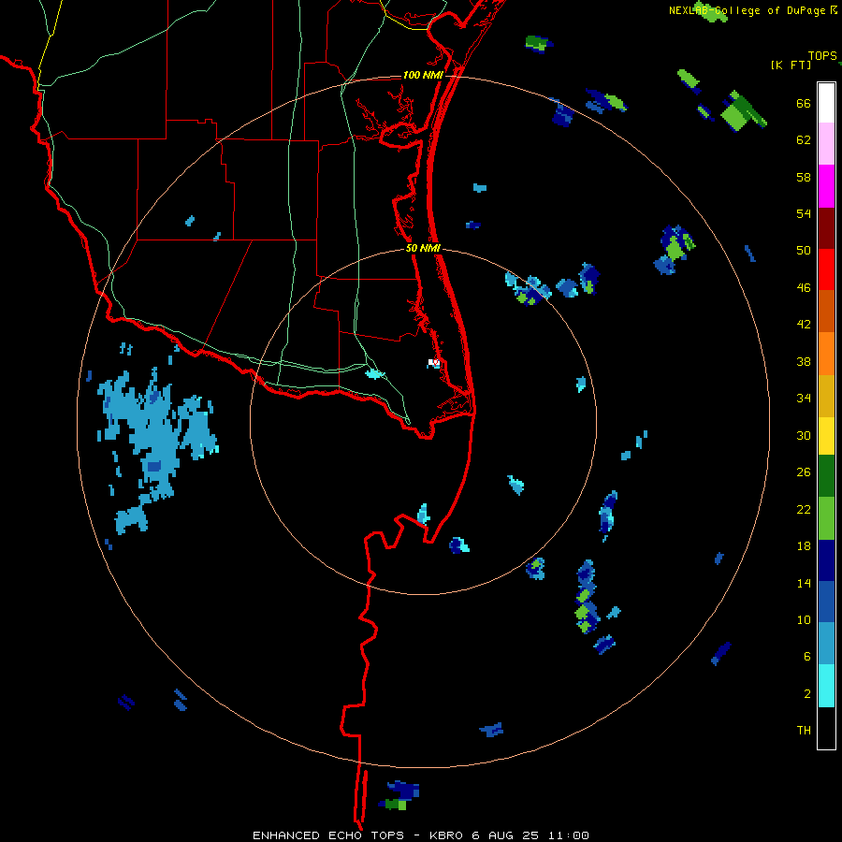Select the black TH legend swatch
The width and height of the screenshot is (842, 842).
(x=826, y=728)
